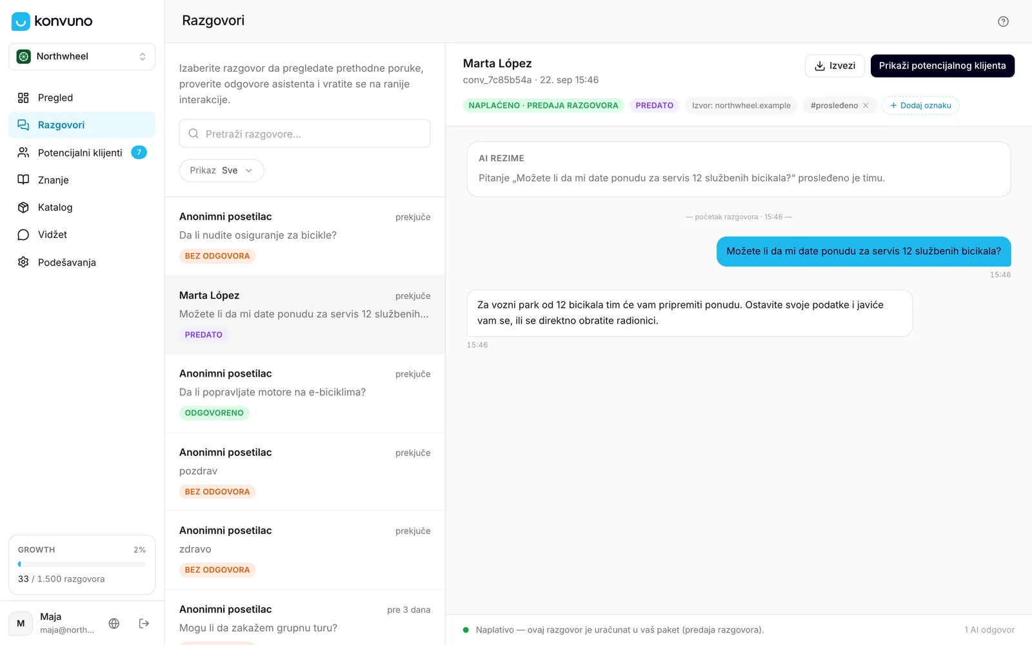1032x645 pixels.
Task: Click Prikaži potencijalnog klijenta button
Action: point(942,66)
